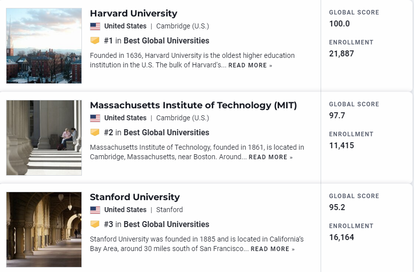Click Harvard's global score value 100.0
The height and width of the screenshot is (272, 414).
click(339, 24)
